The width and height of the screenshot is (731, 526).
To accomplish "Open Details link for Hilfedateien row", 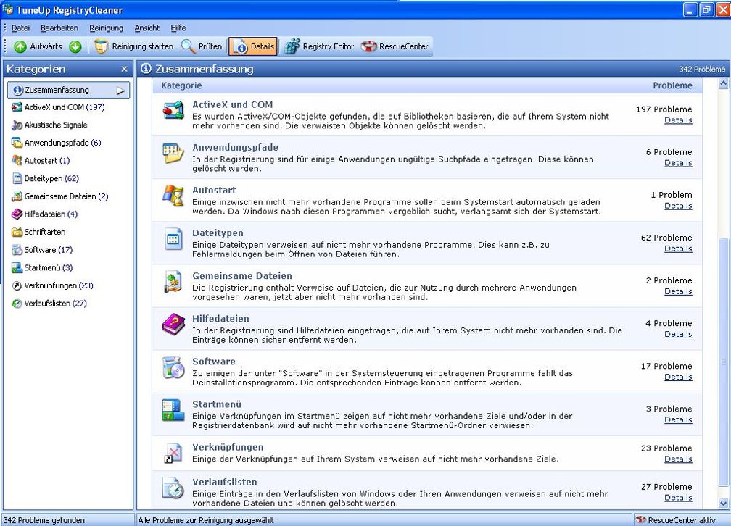I will [678, 335].
